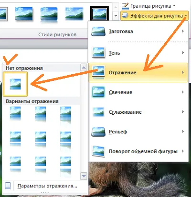
Task: Expand the arrow next to Свечение
Action: [x=183, y=92]
